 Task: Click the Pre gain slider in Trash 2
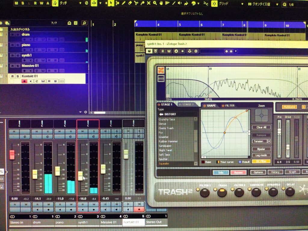(279, 131)
